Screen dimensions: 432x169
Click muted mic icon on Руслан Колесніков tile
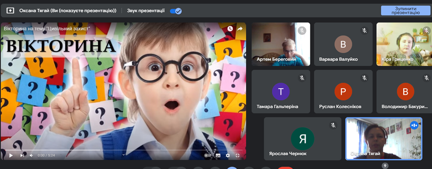[x=364, y=78]
